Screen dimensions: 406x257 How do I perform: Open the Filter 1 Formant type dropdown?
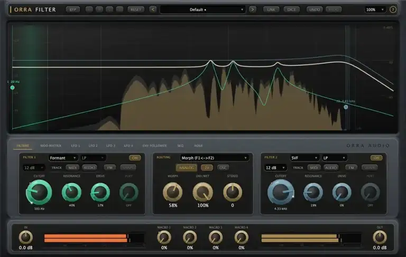click(x=63, y=158)
